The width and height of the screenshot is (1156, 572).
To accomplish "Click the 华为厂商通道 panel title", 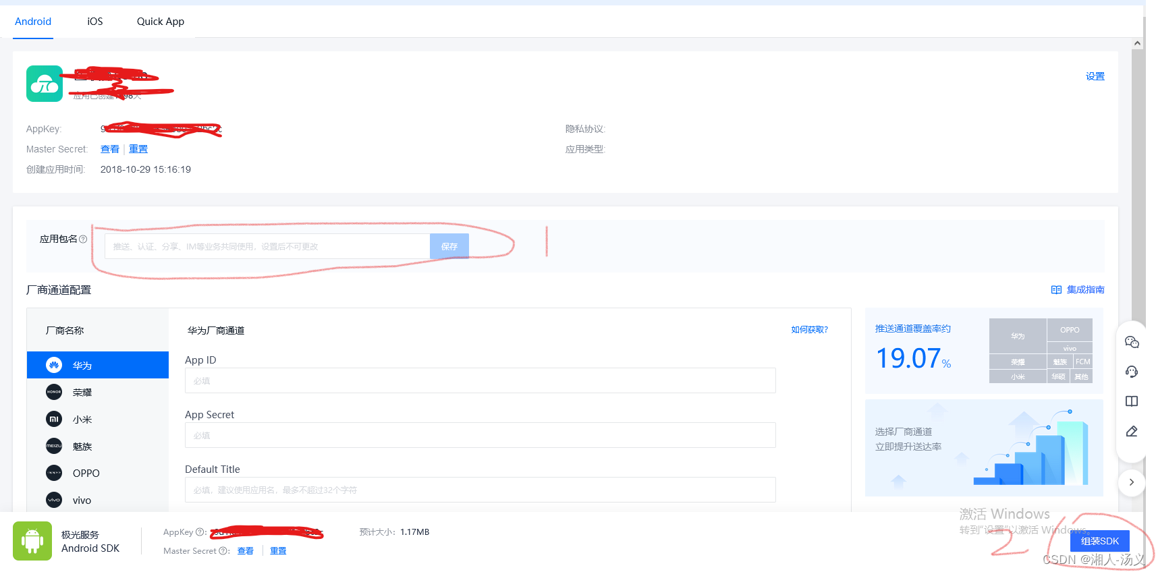I will click(216, 331).
